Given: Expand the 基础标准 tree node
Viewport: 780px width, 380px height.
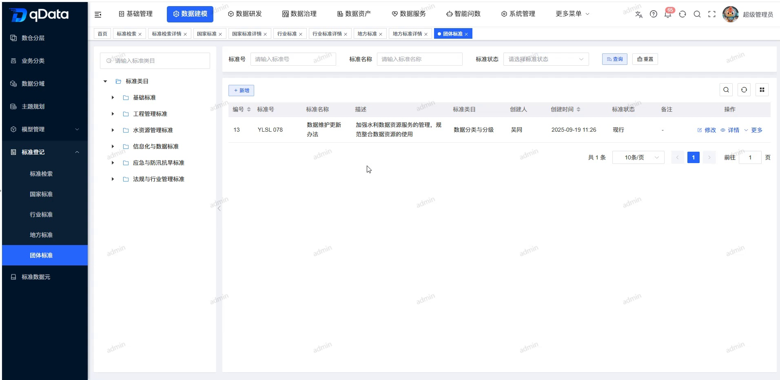Looking at the screenshot, I should pos(113,98).
